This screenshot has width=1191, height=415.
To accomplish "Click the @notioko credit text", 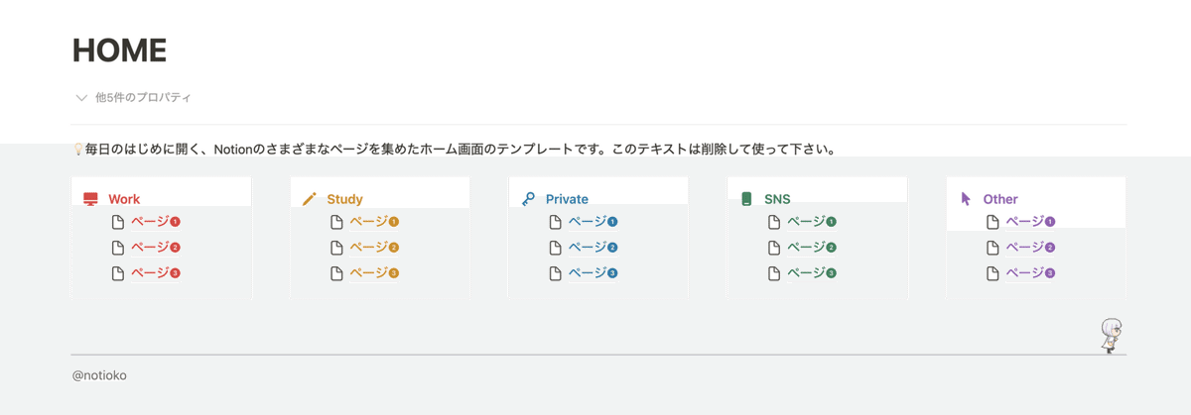I will [x=99, y=376].
